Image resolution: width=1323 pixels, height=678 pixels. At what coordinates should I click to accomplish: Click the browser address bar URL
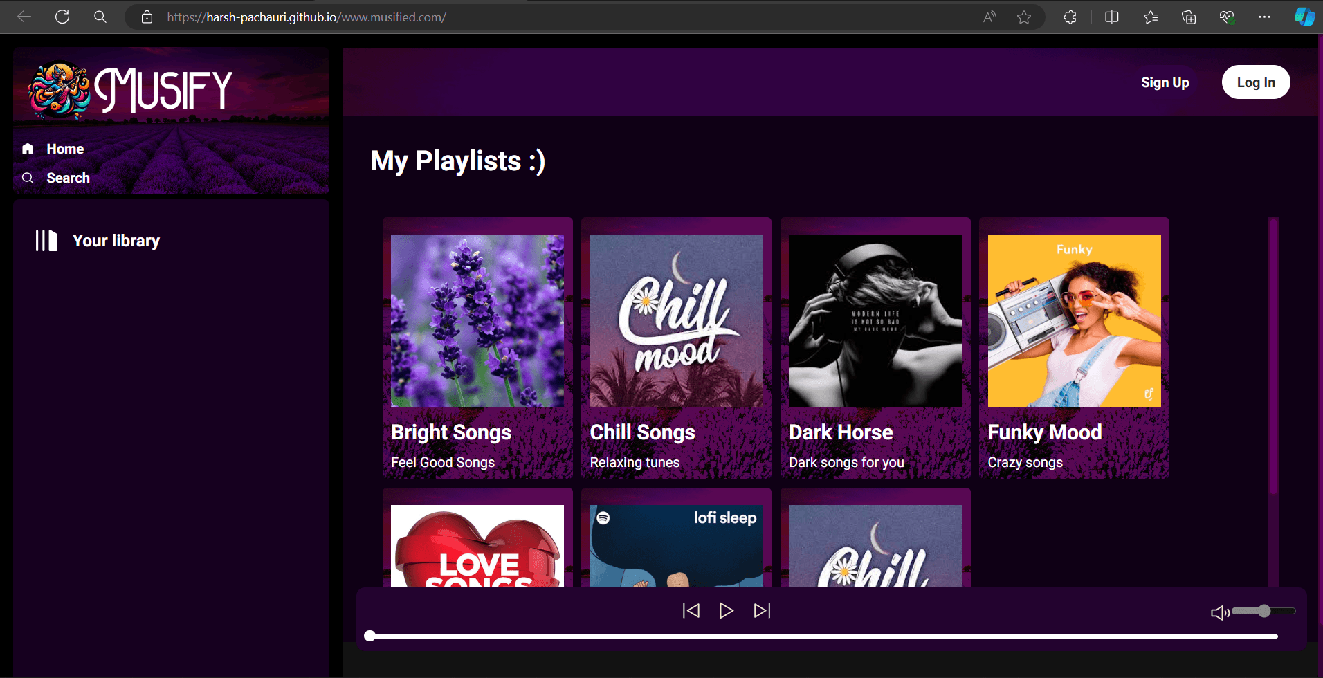point(307,17)
